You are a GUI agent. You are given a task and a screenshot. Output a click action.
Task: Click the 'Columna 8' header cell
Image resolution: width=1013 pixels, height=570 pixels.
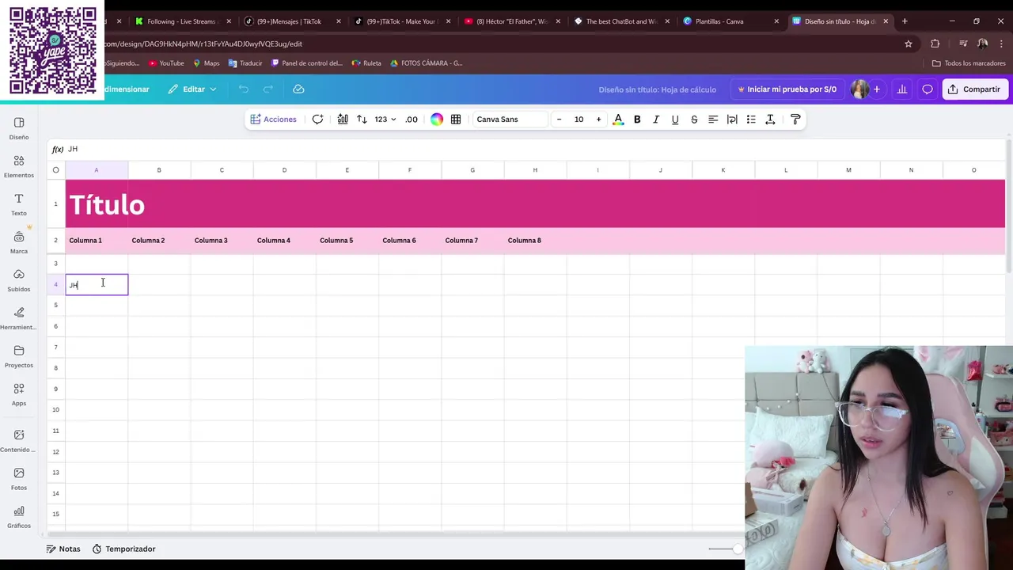535,241
